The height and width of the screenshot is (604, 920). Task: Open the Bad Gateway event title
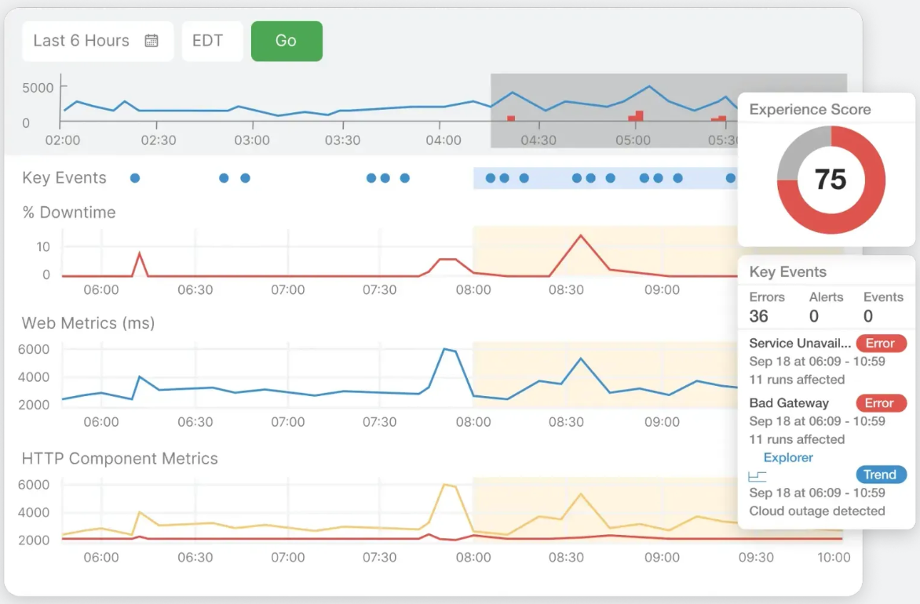coord(789,403)
